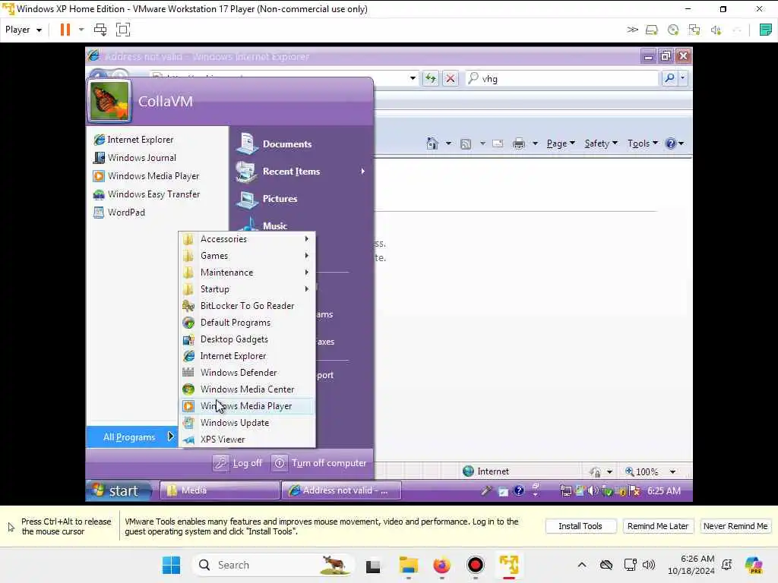
Task: Expand the Accessories submenu
Action: [x=247, y=239]
